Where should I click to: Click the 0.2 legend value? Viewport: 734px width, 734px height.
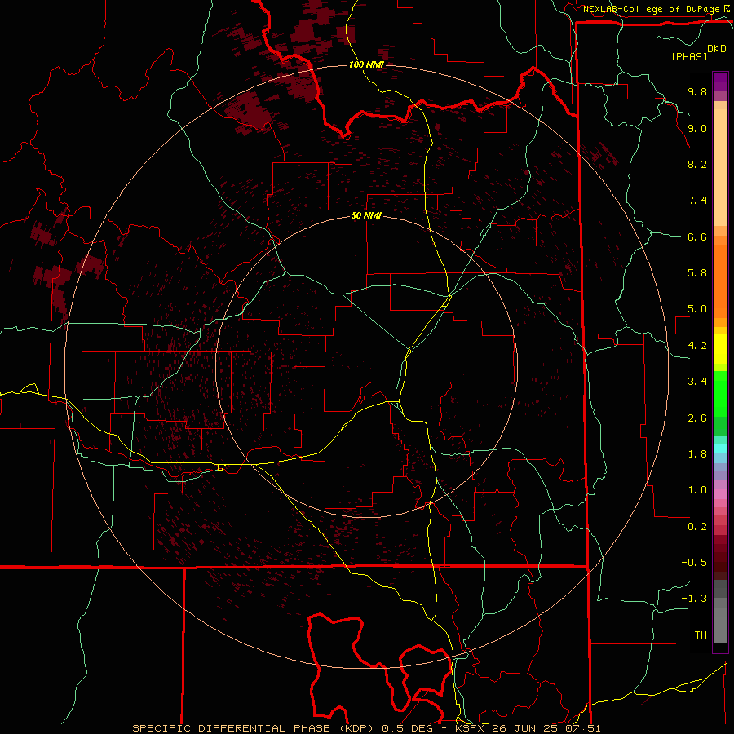click(697, 527)
